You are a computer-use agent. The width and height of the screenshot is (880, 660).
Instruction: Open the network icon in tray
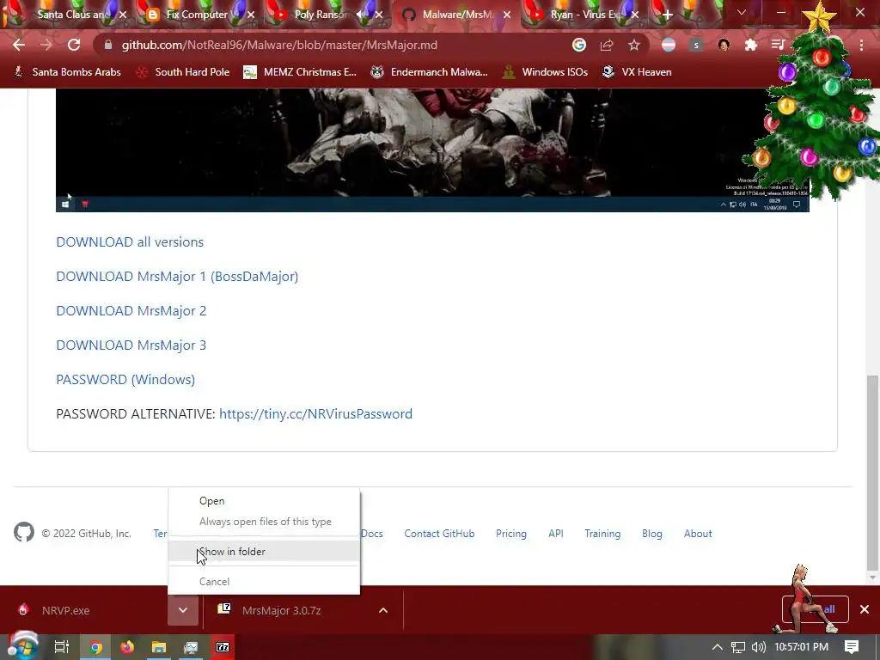[x=738, y=647]
